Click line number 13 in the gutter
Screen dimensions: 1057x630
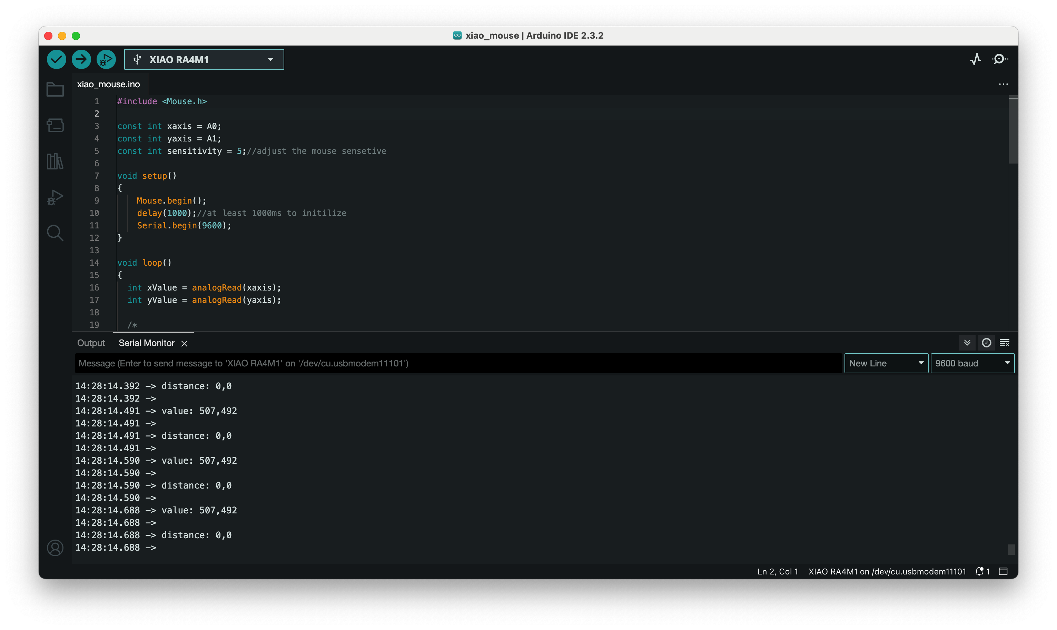94,250
